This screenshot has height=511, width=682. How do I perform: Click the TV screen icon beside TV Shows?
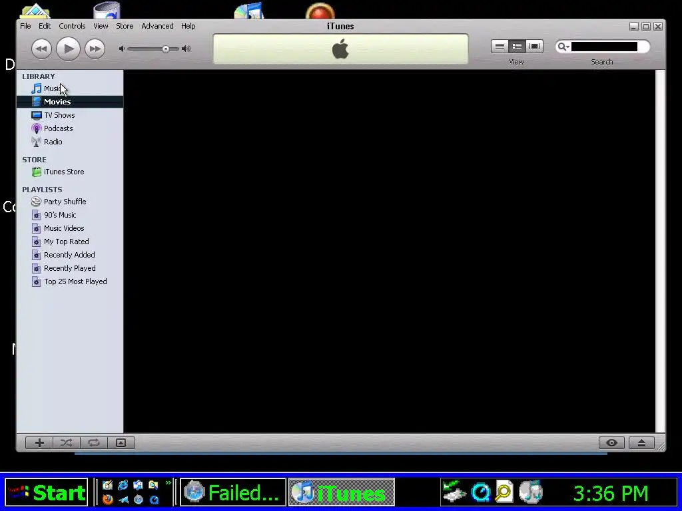tap(37, 115)
